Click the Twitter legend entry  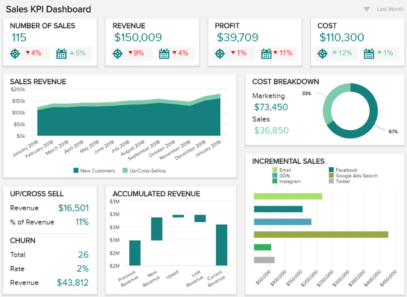point(339,181)
